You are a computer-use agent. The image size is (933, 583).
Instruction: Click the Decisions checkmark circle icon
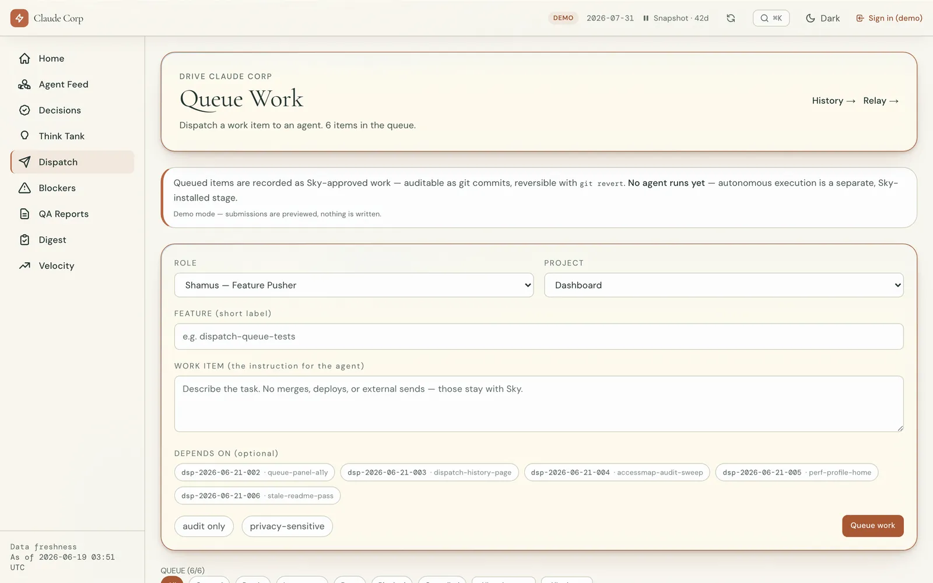click(x=24, y=110)
